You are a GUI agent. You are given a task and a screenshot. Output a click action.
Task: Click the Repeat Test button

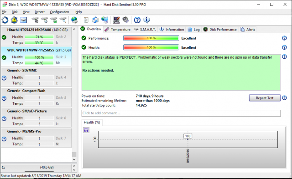tap(265, 98)
